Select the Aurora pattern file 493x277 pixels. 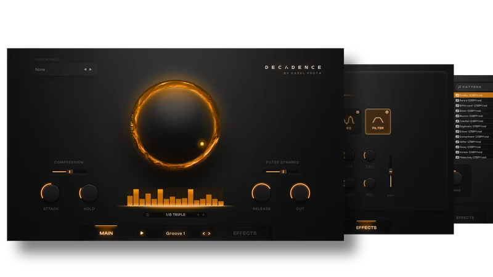click(473, 100)
